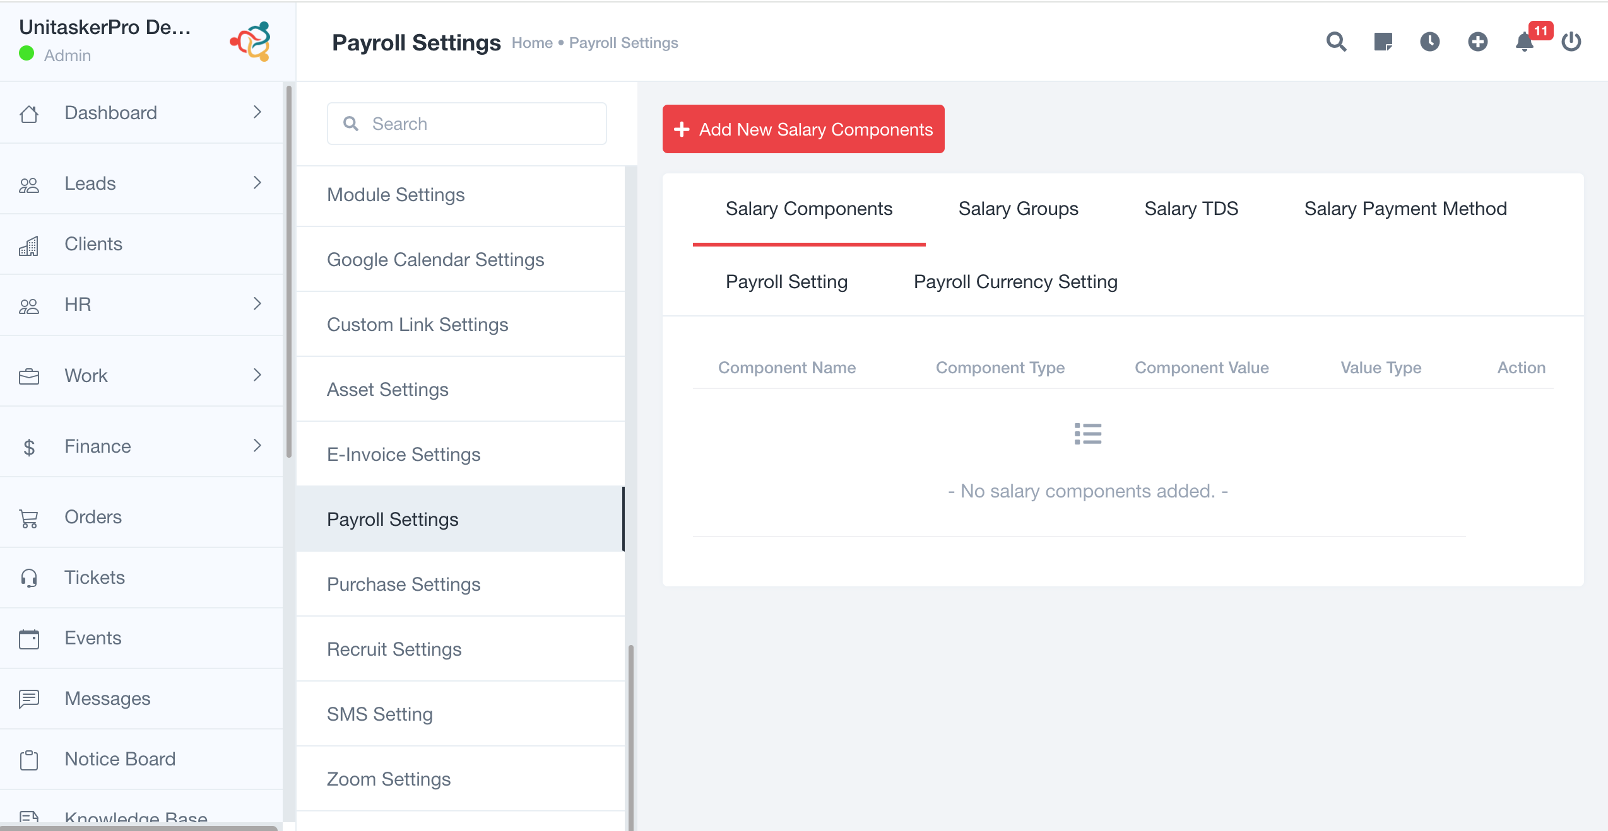This screenshot has width=1608, height=831.
Task: Expand the Work menu chevron
Action: coord(257,375)
